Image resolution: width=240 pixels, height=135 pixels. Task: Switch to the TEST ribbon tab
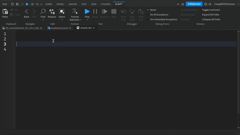(84, 4)
